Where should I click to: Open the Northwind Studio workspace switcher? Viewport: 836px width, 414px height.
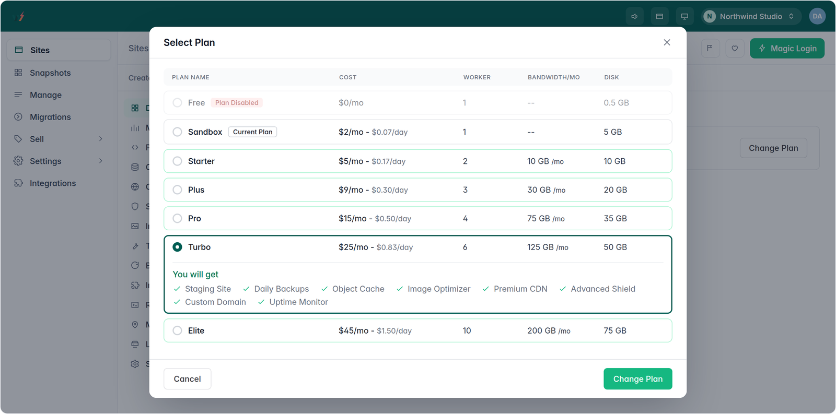751,16
